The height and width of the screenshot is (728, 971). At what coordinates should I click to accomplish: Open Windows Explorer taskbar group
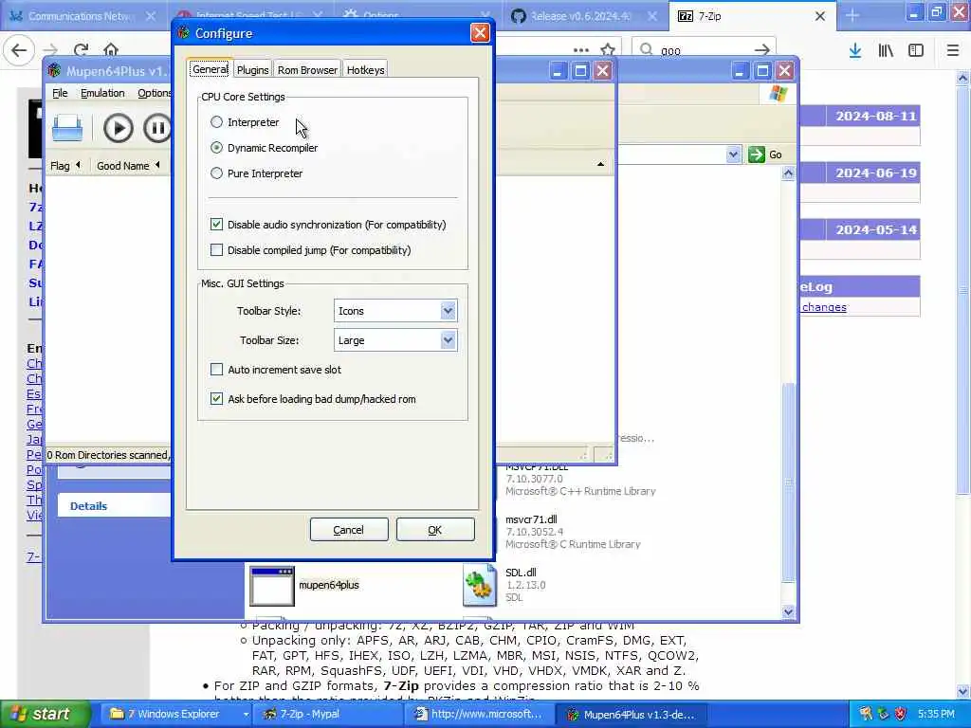pos(175,714)
